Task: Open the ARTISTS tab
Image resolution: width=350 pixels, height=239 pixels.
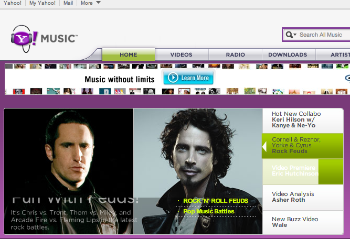Action: click(x=333, y=55)
